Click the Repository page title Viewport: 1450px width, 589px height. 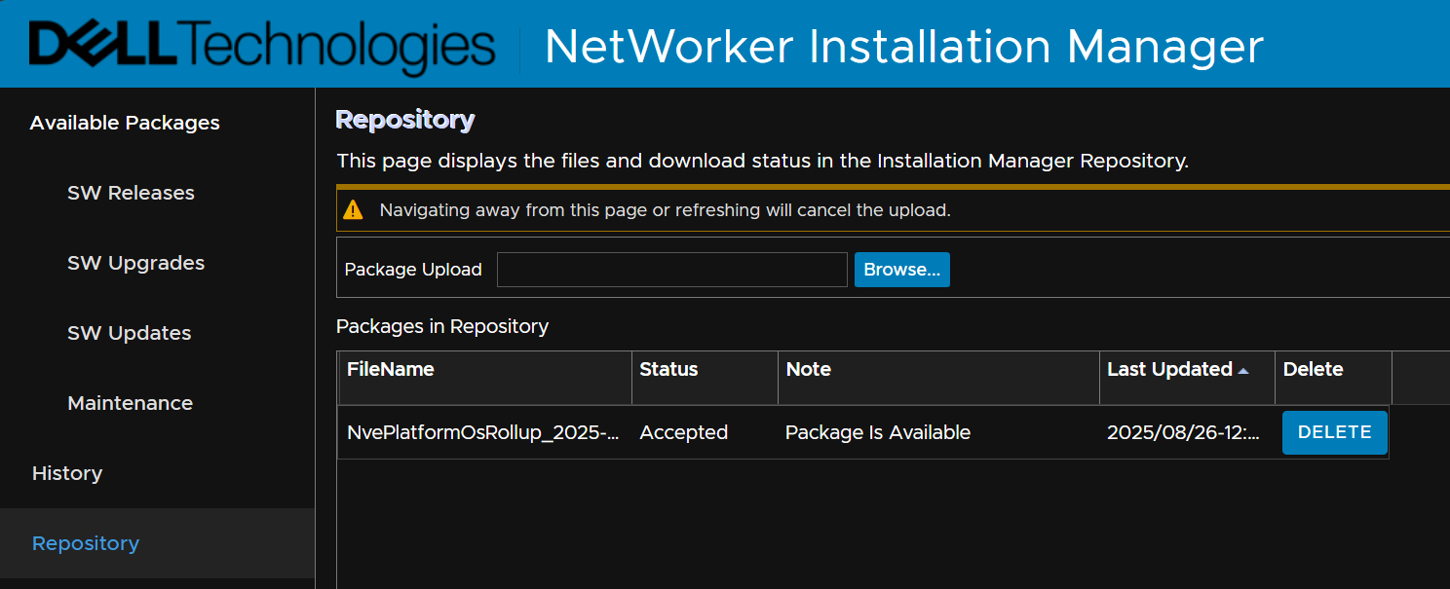pos(404,120)
